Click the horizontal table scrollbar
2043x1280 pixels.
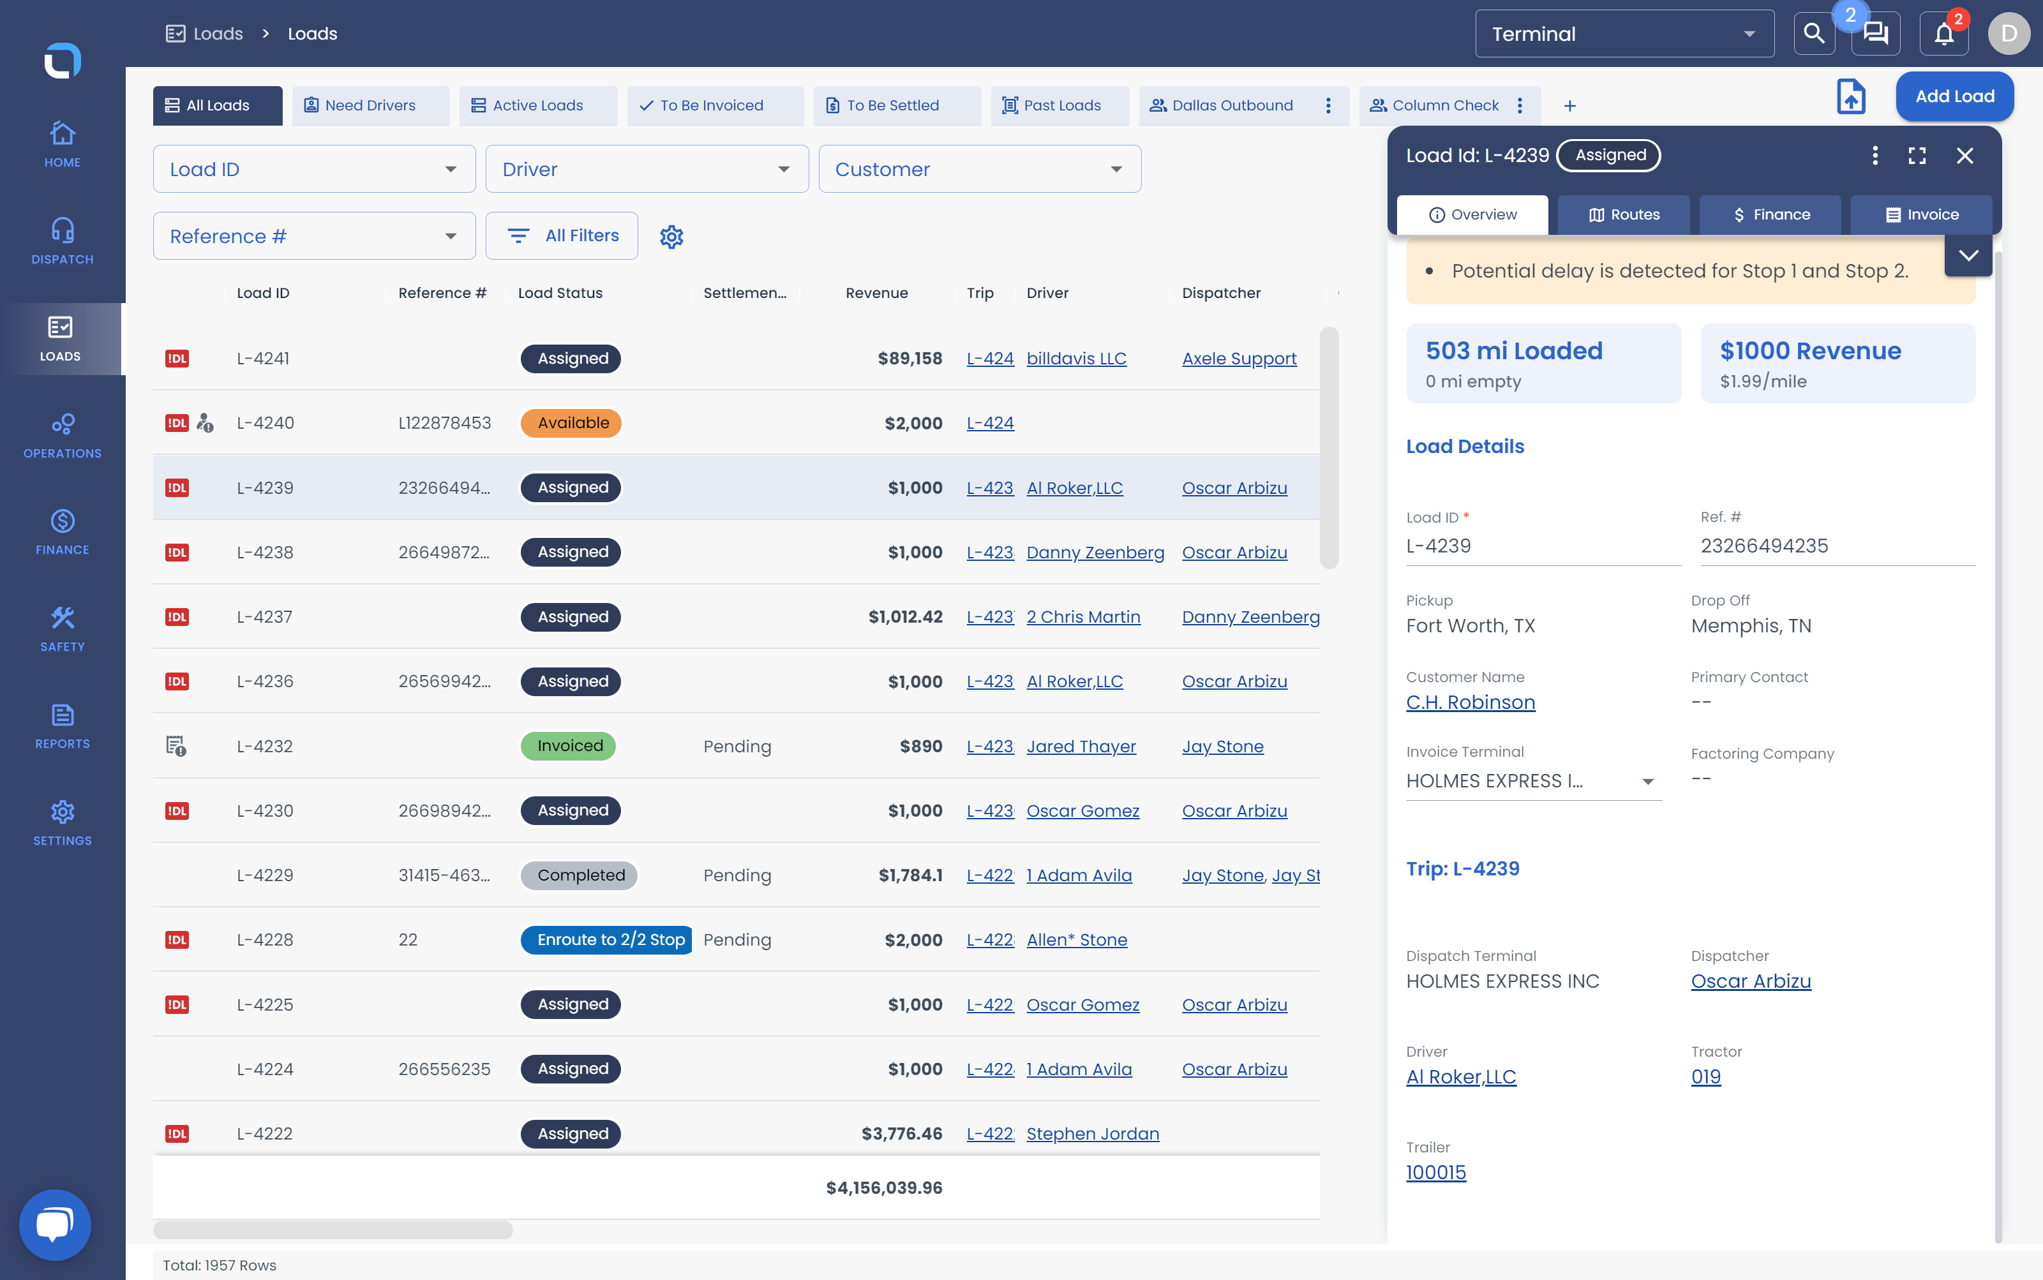pos(333,1229)
